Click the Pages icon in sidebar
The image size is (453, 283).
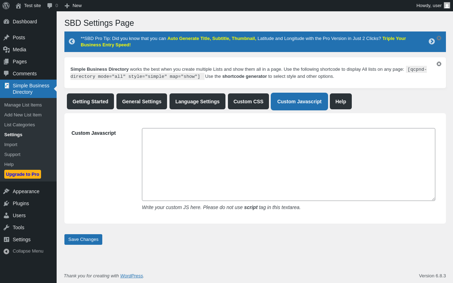6,62
